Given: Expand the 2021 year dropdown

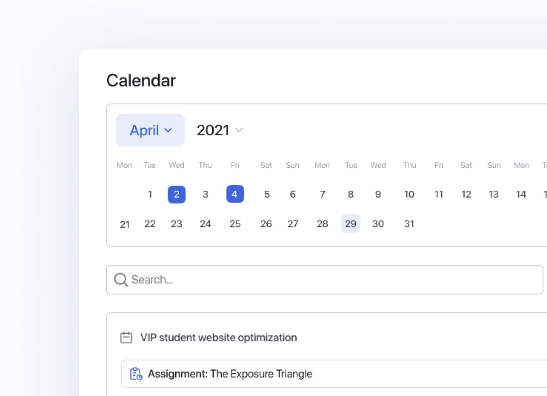Looking at the screenshot, I should (x=219, y=130).
